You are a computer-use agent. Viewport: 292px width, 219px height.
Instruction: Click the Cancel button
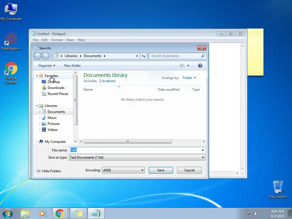tap(189, 170)
